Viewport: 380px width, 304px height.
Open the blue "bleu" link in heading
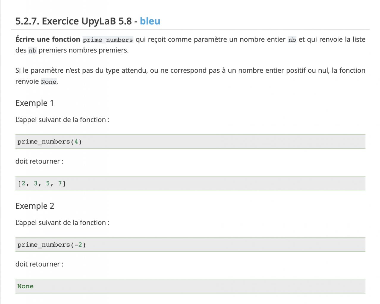pyautogui.click(x=150, y=21)
